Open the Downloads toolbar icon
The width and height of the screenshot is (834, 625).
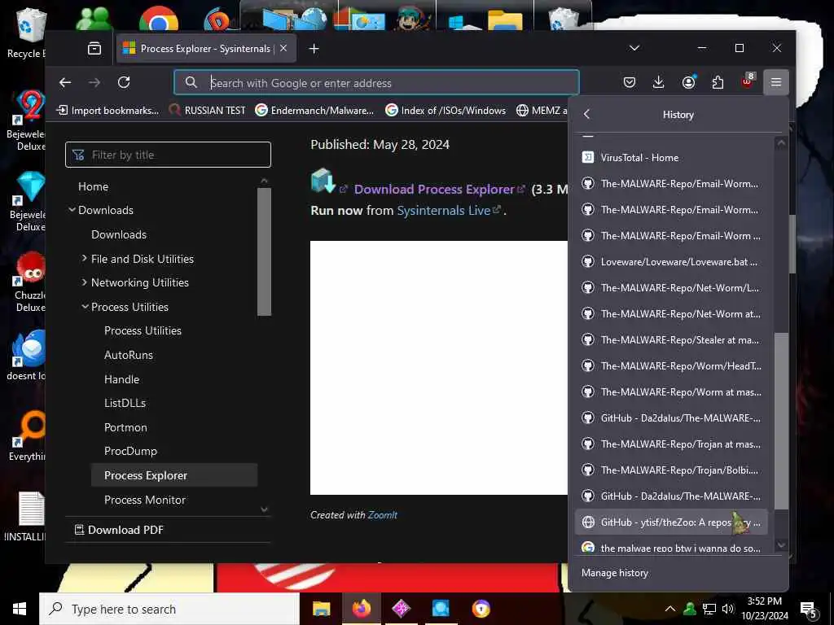[658, 82]
